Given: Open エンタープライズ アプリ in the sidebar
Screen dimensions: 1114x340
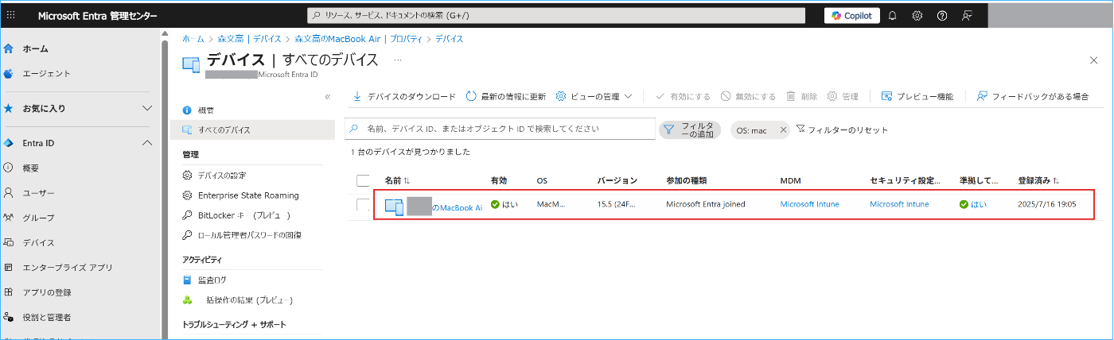Looking at the screenshot, I should click(x=67, y=267).
